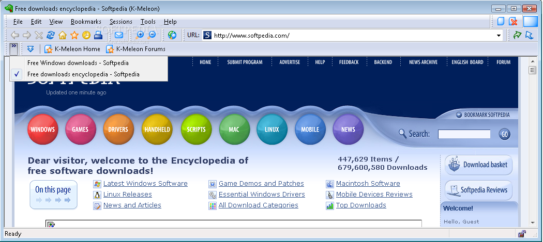This screenshot has height=242, width=543.
Task: Click SUBMIT PROGRAM in the top navigation
Action: (x=245, y=62)
